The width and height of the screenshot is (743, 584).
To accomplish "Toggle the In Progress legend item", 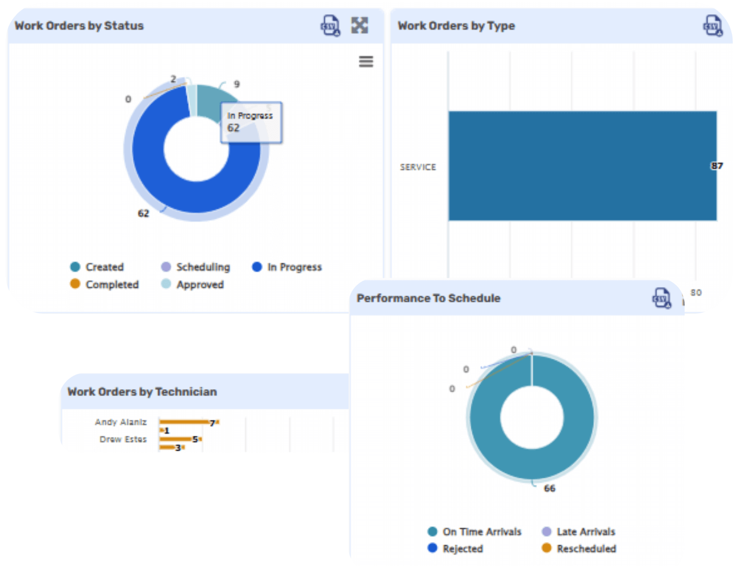I will pyautogui.click(x=287, y=267).
